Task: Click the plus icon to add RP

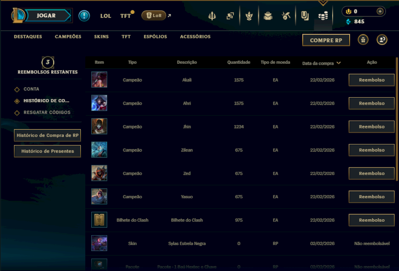Action: click(x=380, y=11)
